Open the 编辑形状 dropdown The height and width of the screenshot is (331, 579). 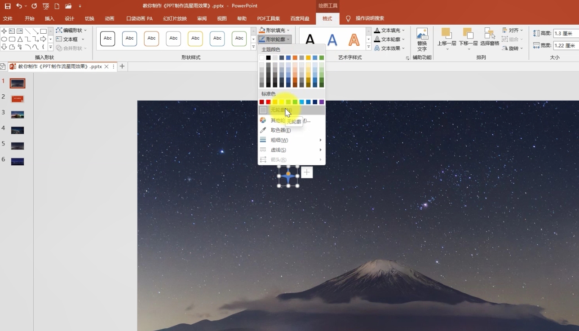[71, 30]
